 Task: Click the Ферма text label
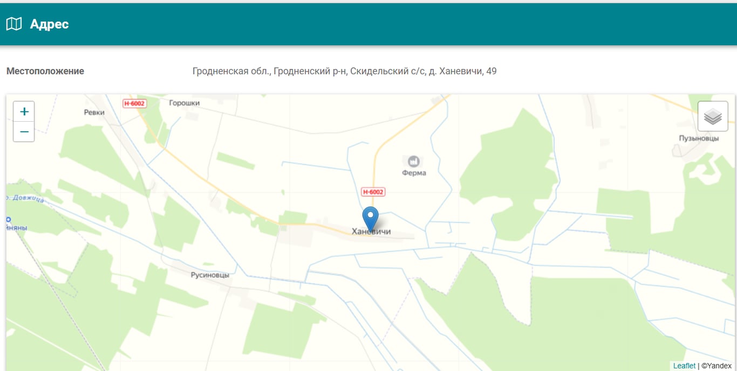(x=414, y=173)
